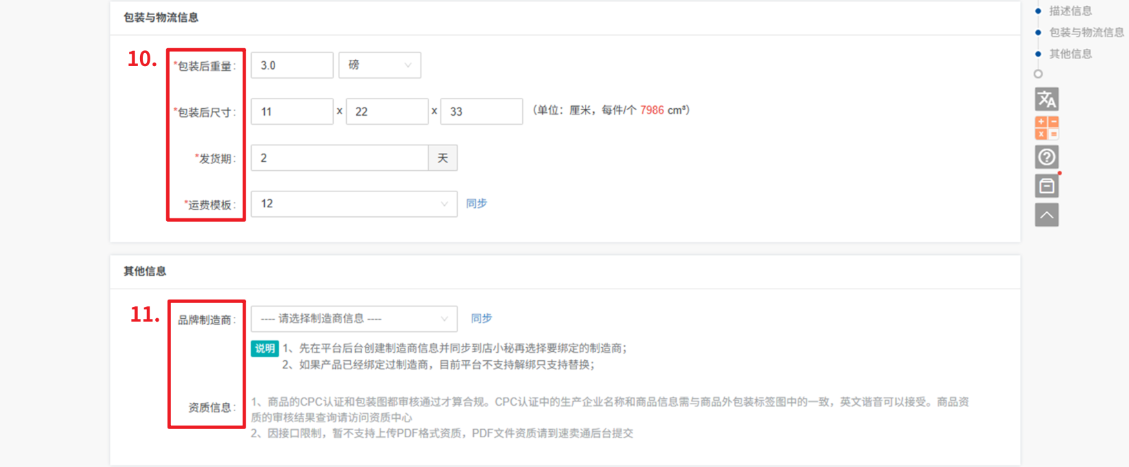
Task: Open the weight unit dropdown showing 磅
Action: (x=379, y=65)
